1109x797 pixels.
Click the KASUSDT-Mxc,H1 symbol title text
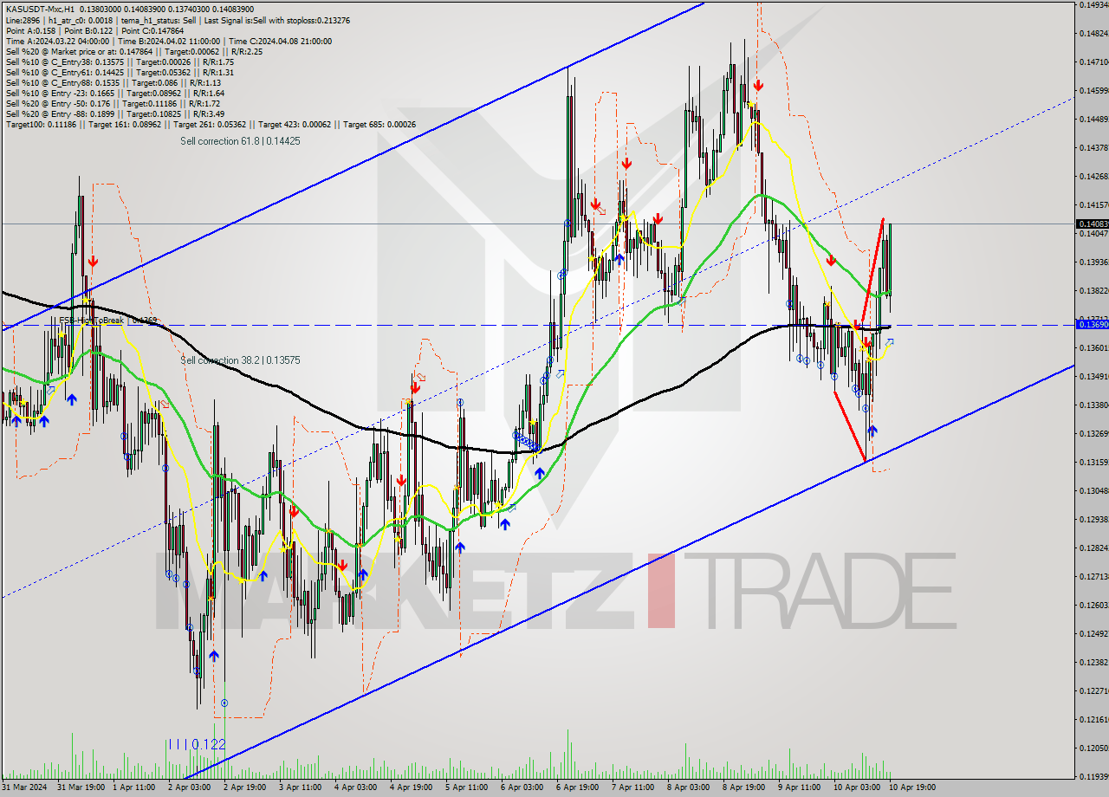(x=40, y=9)
